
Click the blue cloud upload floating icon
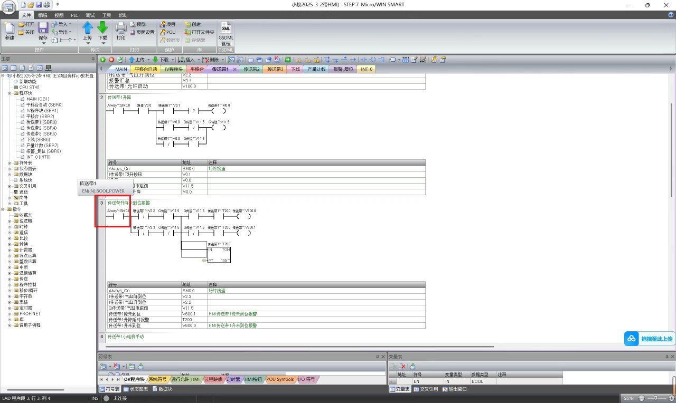pos(631,339)
